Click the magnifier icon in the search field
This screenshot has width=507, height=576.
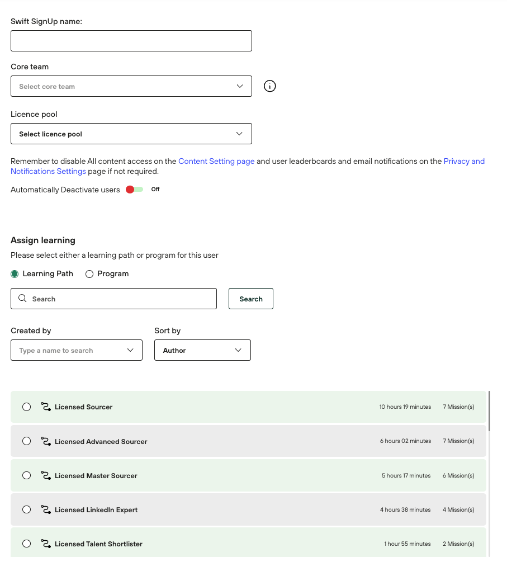point(22,299)
